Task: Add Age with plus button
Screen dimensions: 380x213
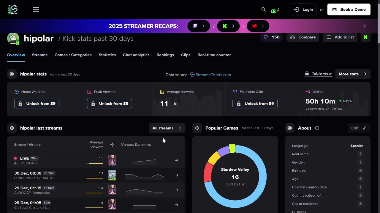Action: coord(360,179)
